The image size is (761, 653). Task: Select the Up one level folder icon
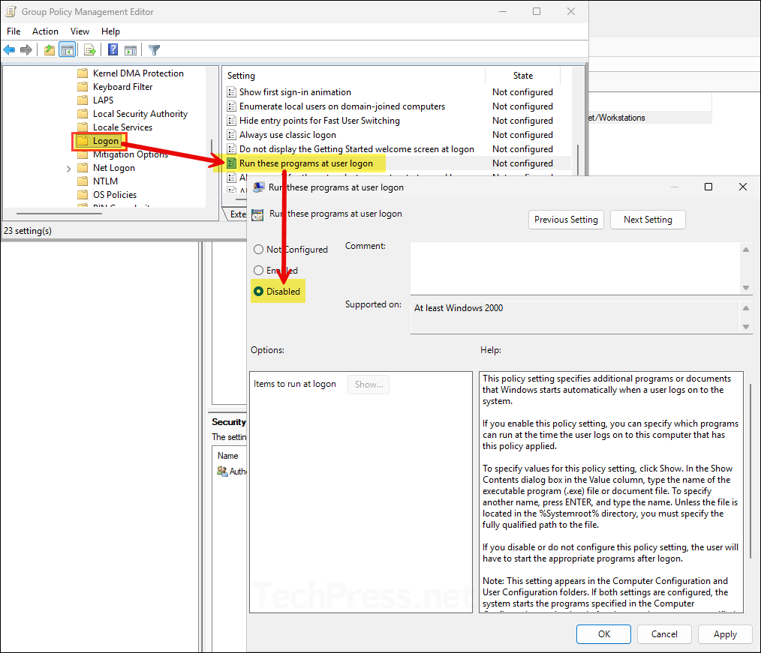(x=50, y=49)
